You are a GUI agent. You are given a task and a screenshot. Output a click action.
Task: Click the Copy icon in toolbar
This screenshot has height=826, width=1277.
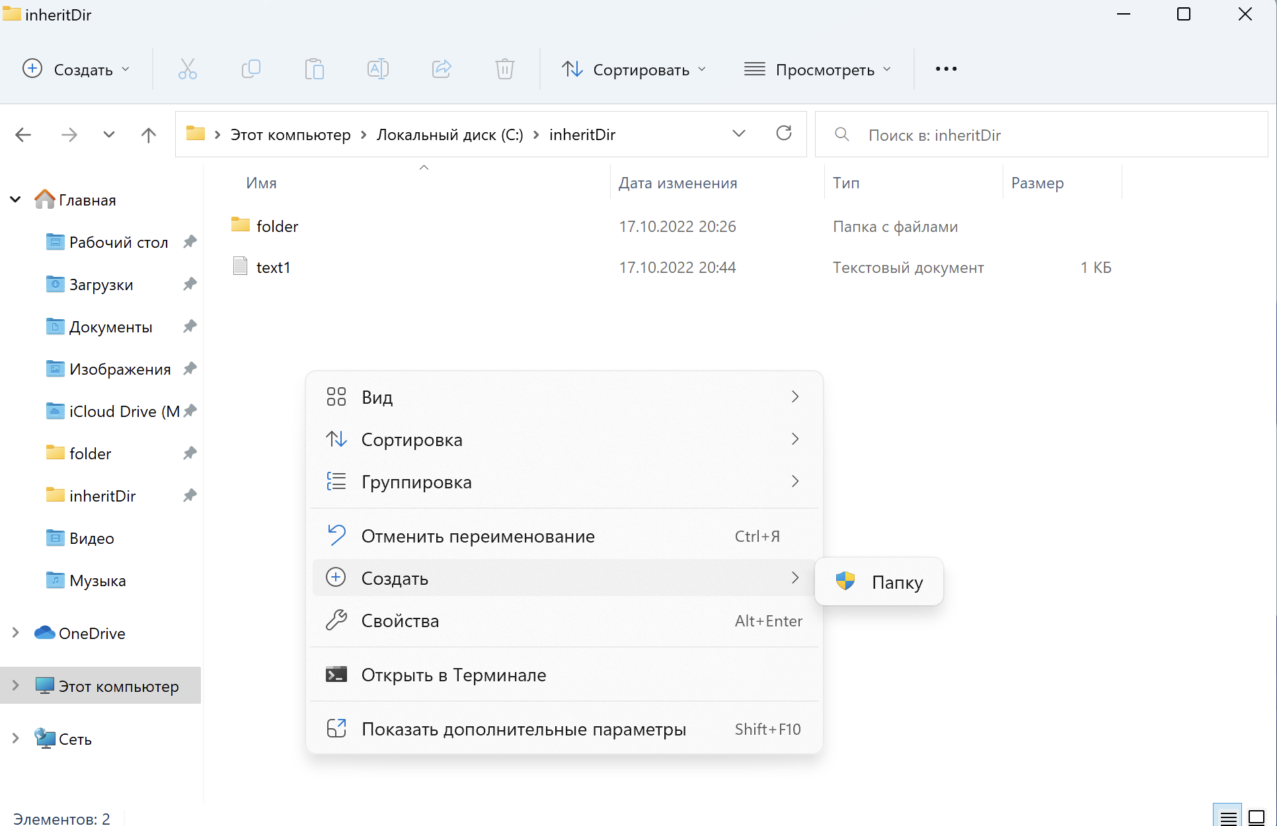(251, 69)
